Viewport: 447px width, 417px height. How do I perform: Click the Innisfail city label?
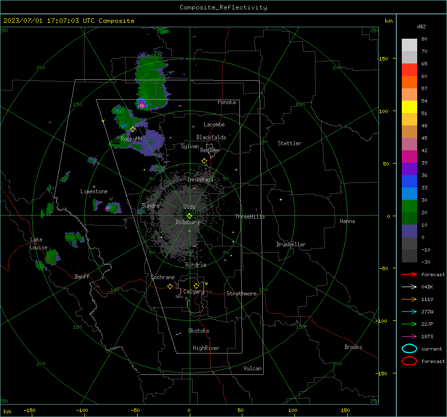200,179
